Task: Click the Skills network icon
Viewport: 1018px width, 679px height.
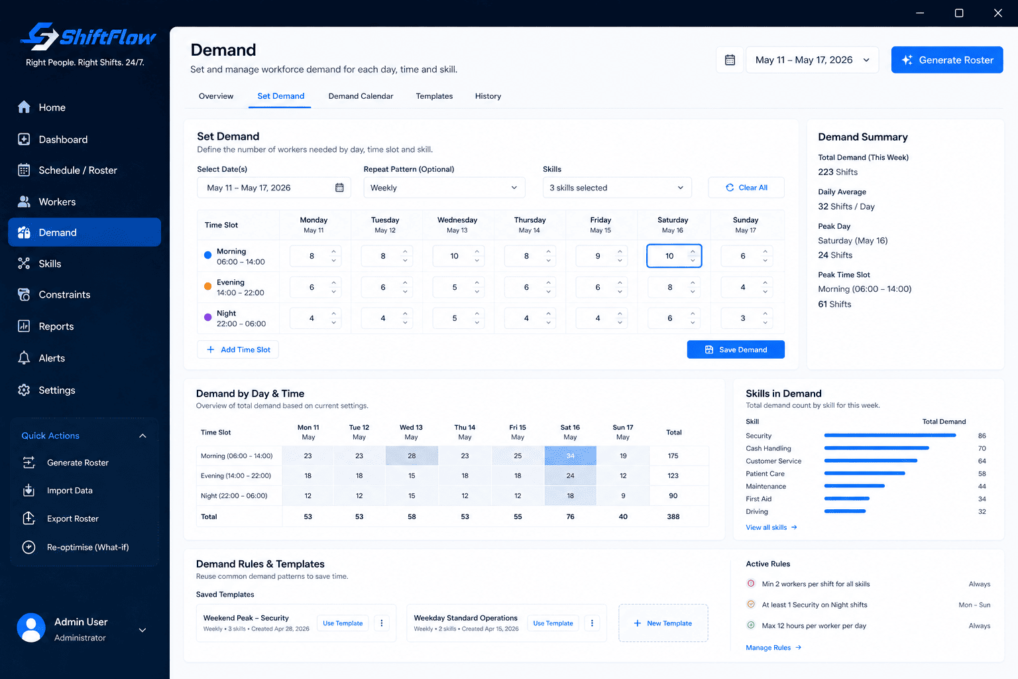Action: point(24,263)
